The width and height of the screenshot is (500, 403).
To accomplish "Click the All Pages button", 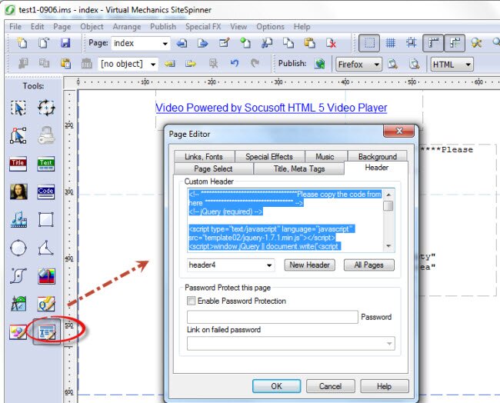I will click(369, 265).
